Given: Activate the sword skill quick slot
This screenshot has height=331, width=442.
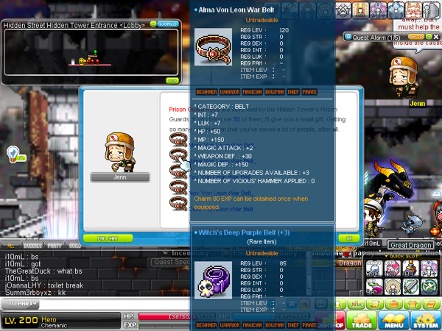Looking at the screenshot, I should tap(411, 287).
